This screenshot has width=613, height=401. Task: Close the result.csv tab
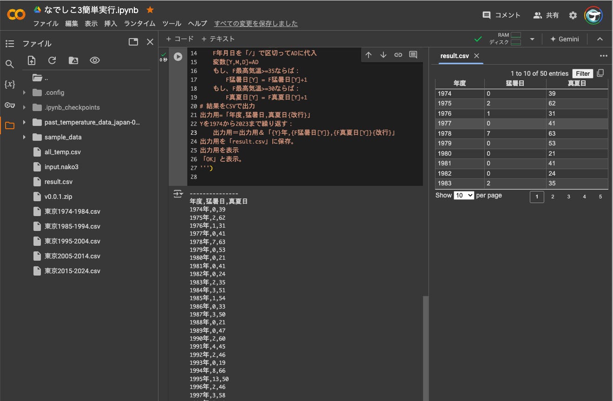pos(476,56)
